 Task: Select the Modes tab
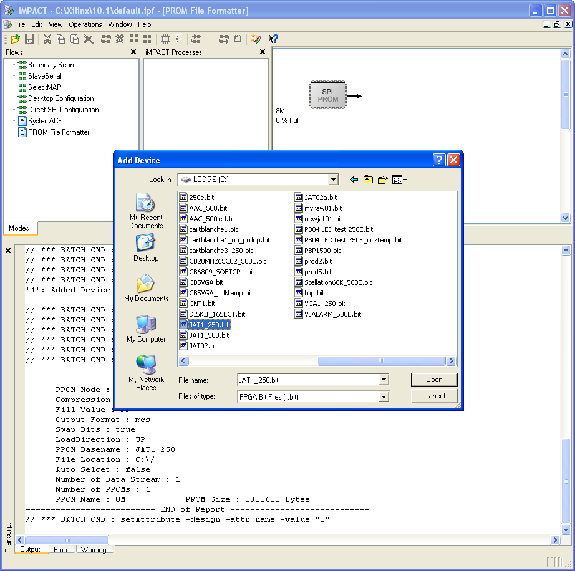19,228
